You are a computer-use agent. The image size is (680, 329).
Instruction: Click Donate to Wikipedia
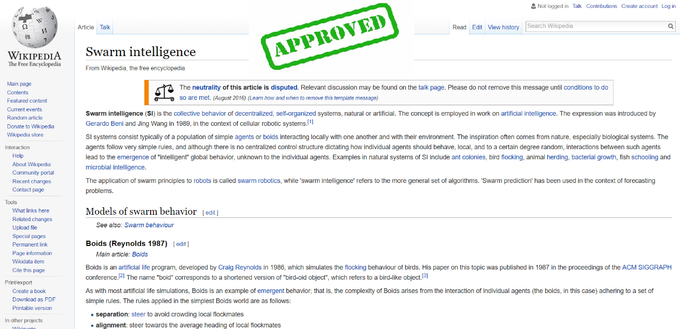(x=31, y=126)
